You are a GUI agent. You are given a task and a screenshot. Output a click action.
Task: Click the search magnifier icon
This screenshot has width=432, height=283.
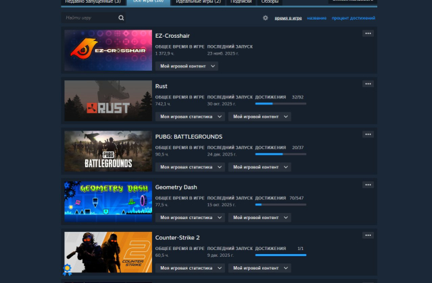(x=119, y=18)
